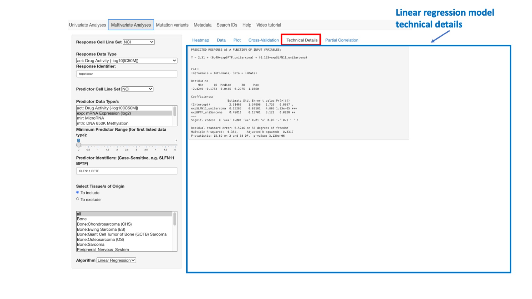Open the Predictor Cell Line Set dropdown
Screen dimensions: 532x299
(x=137, y=89)
